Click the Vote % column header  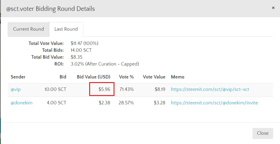(126, 77)
